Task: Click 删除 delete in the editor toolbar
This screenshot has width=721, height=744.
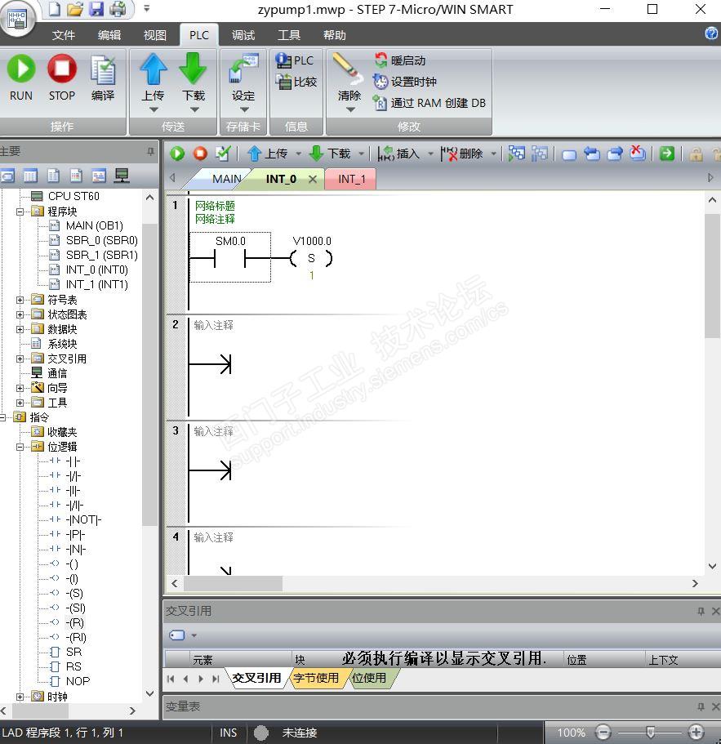Action: point(461,154)
